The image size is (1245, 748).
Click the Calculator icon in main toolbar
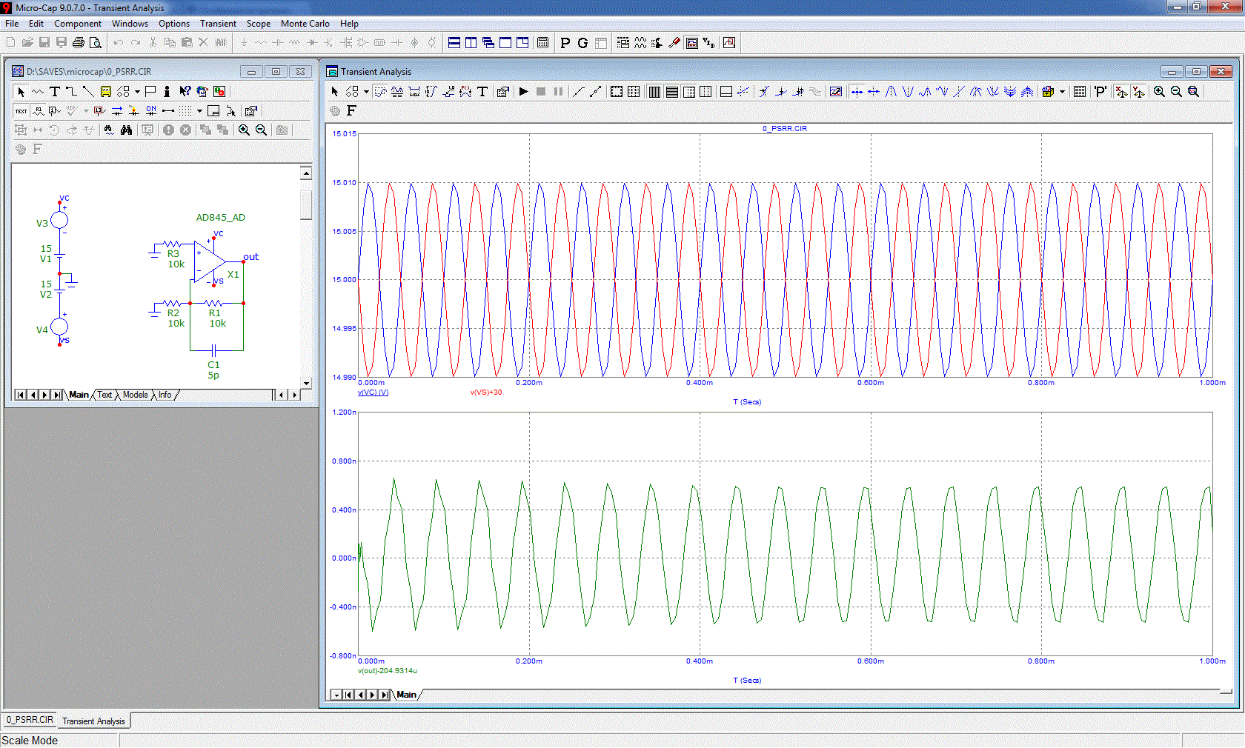click(x=542, y=43)
